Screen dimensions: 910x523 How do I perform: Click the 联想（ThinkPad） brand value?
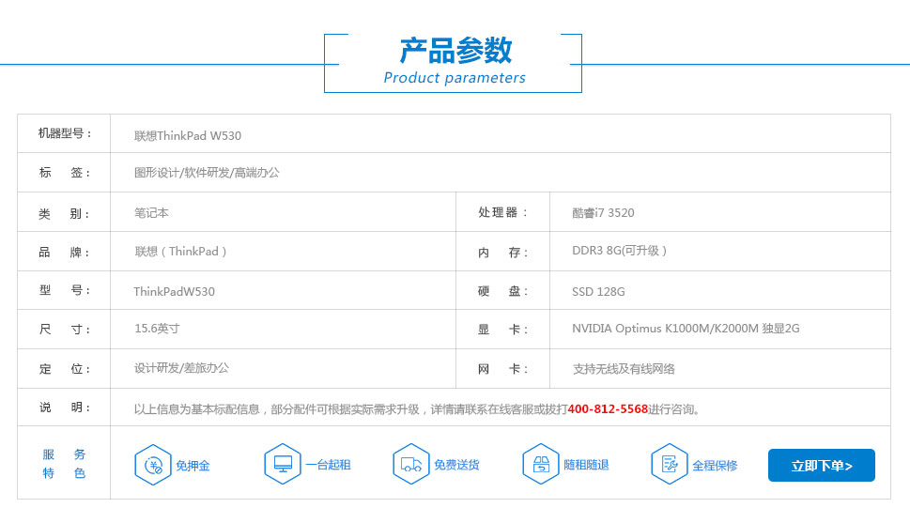tap(180, 252)
